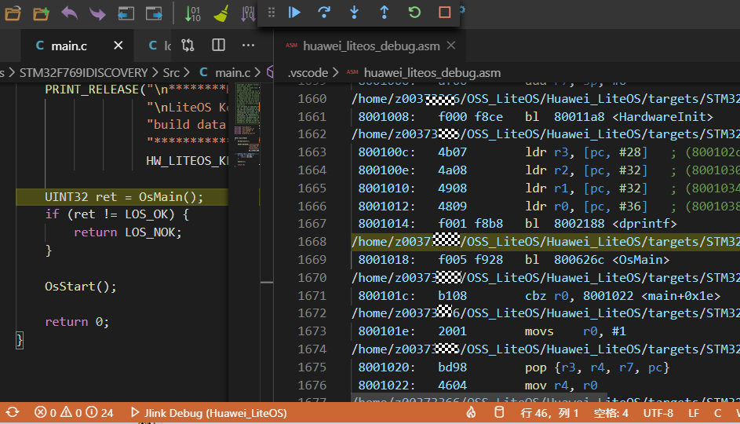
Task: Click Src in the breadcrumb path
Action: click(x=171, y=72)
